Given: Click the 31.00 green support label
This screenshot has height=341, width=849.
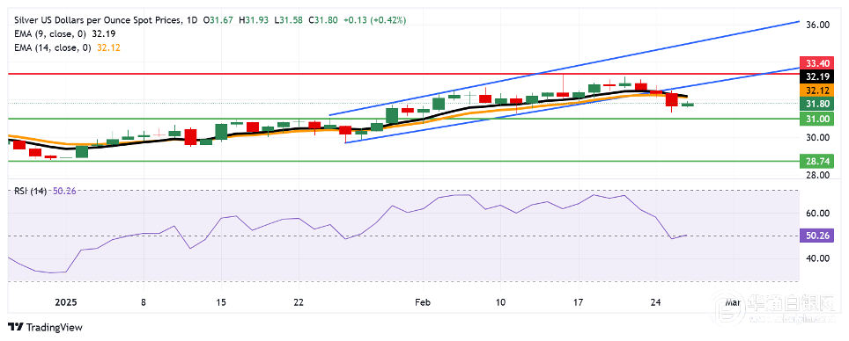Looking at the screenshot, I should pyautogui.click(x=819, y=119).
